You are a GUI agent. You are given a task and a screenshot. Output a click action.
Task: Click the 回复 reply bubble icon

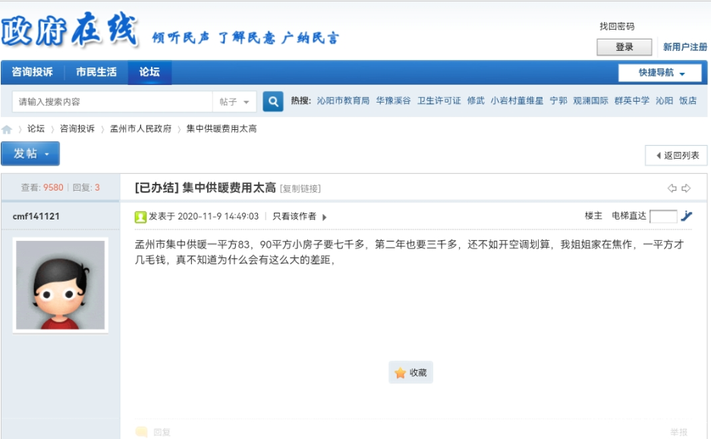[x=142, y=432]
